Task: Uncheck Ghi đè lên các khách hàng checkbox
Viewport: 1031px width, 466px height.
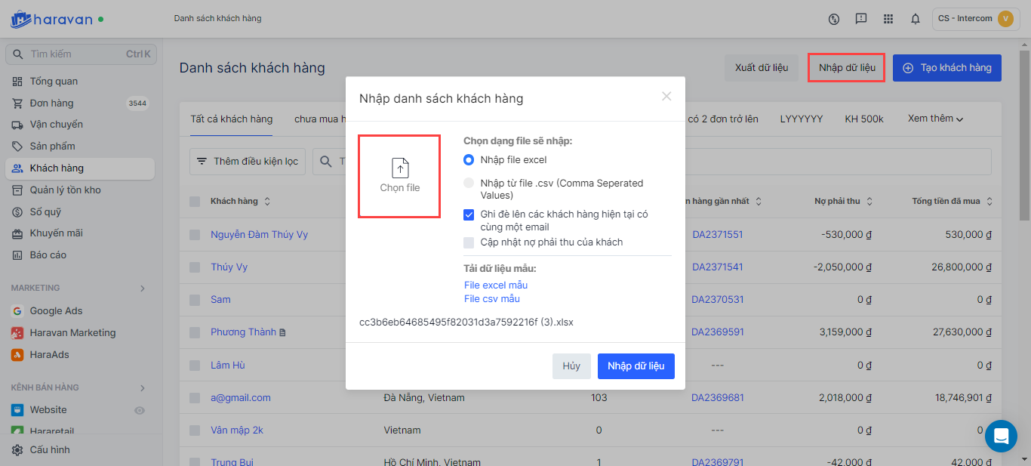Action: point(469,214)
